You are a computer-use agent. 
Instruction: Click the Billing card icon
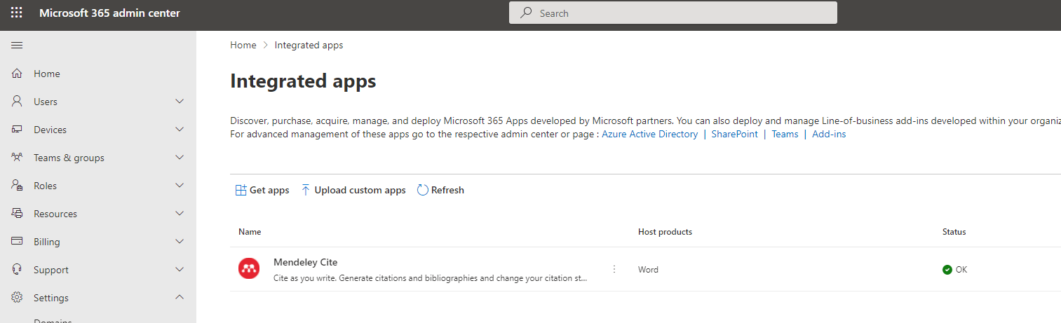tap(18, 242)
